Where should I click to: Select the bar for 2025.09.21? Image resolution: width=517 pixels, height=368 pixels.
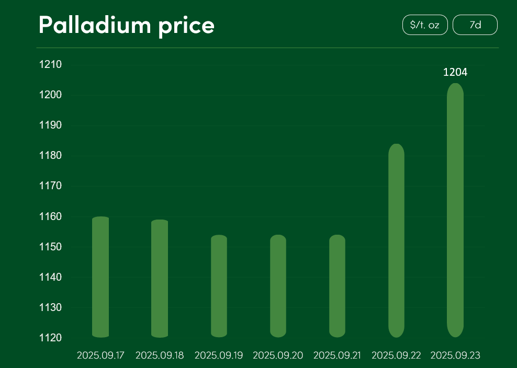337,286
